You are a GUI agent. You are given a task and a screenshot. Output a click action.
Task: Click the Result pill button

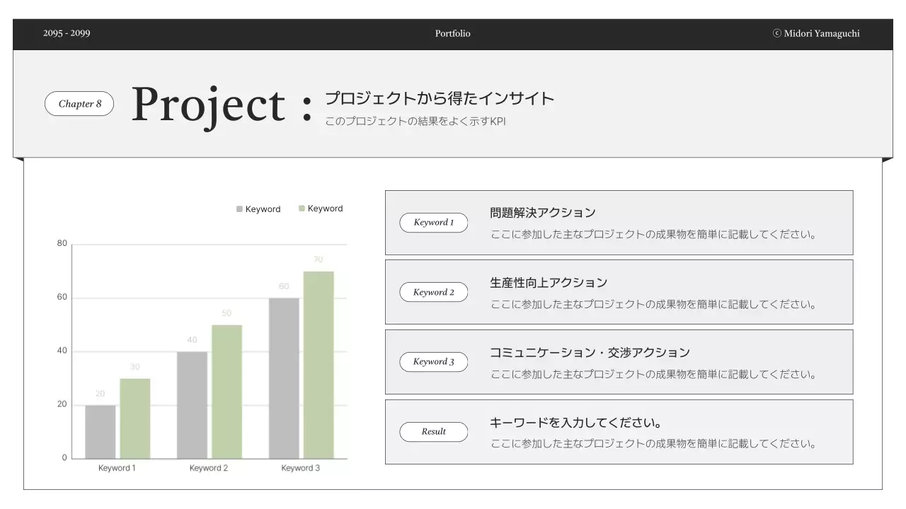tap(433, 432)
